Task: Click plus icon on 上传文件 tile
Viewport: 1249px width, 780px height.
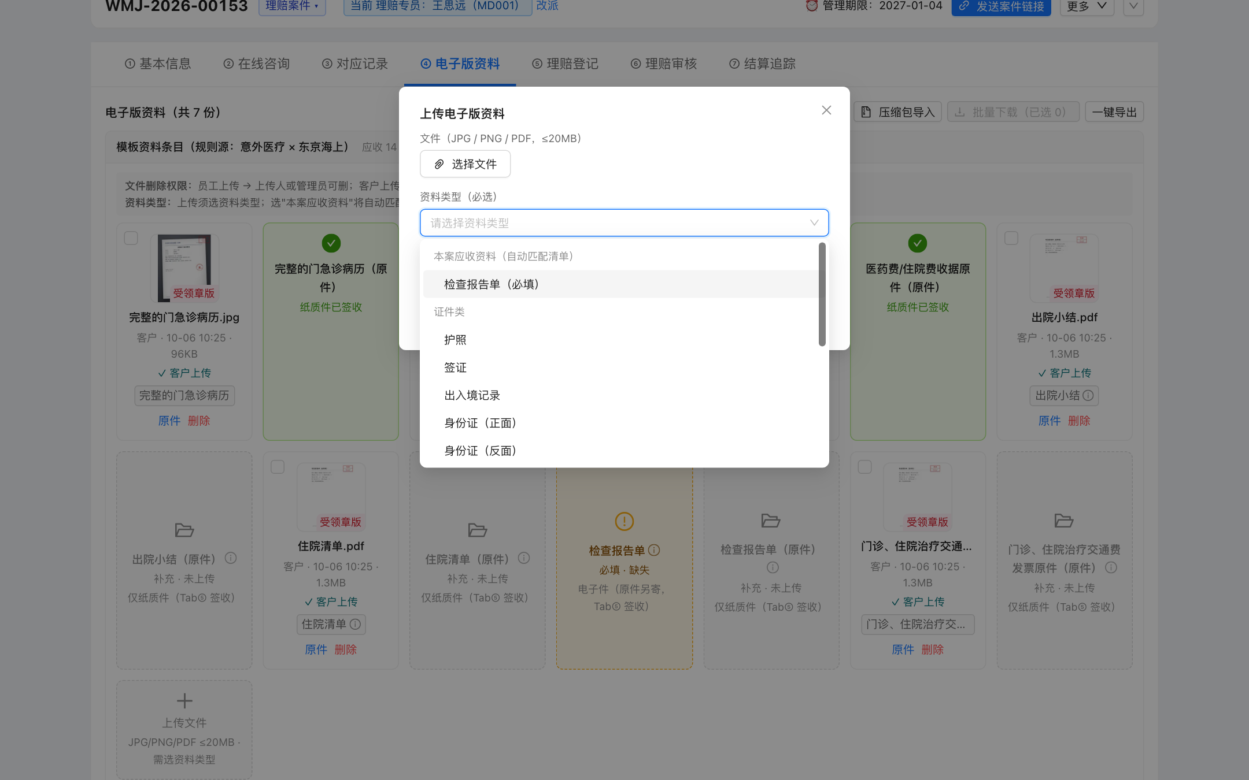Action: pos(184,701)
